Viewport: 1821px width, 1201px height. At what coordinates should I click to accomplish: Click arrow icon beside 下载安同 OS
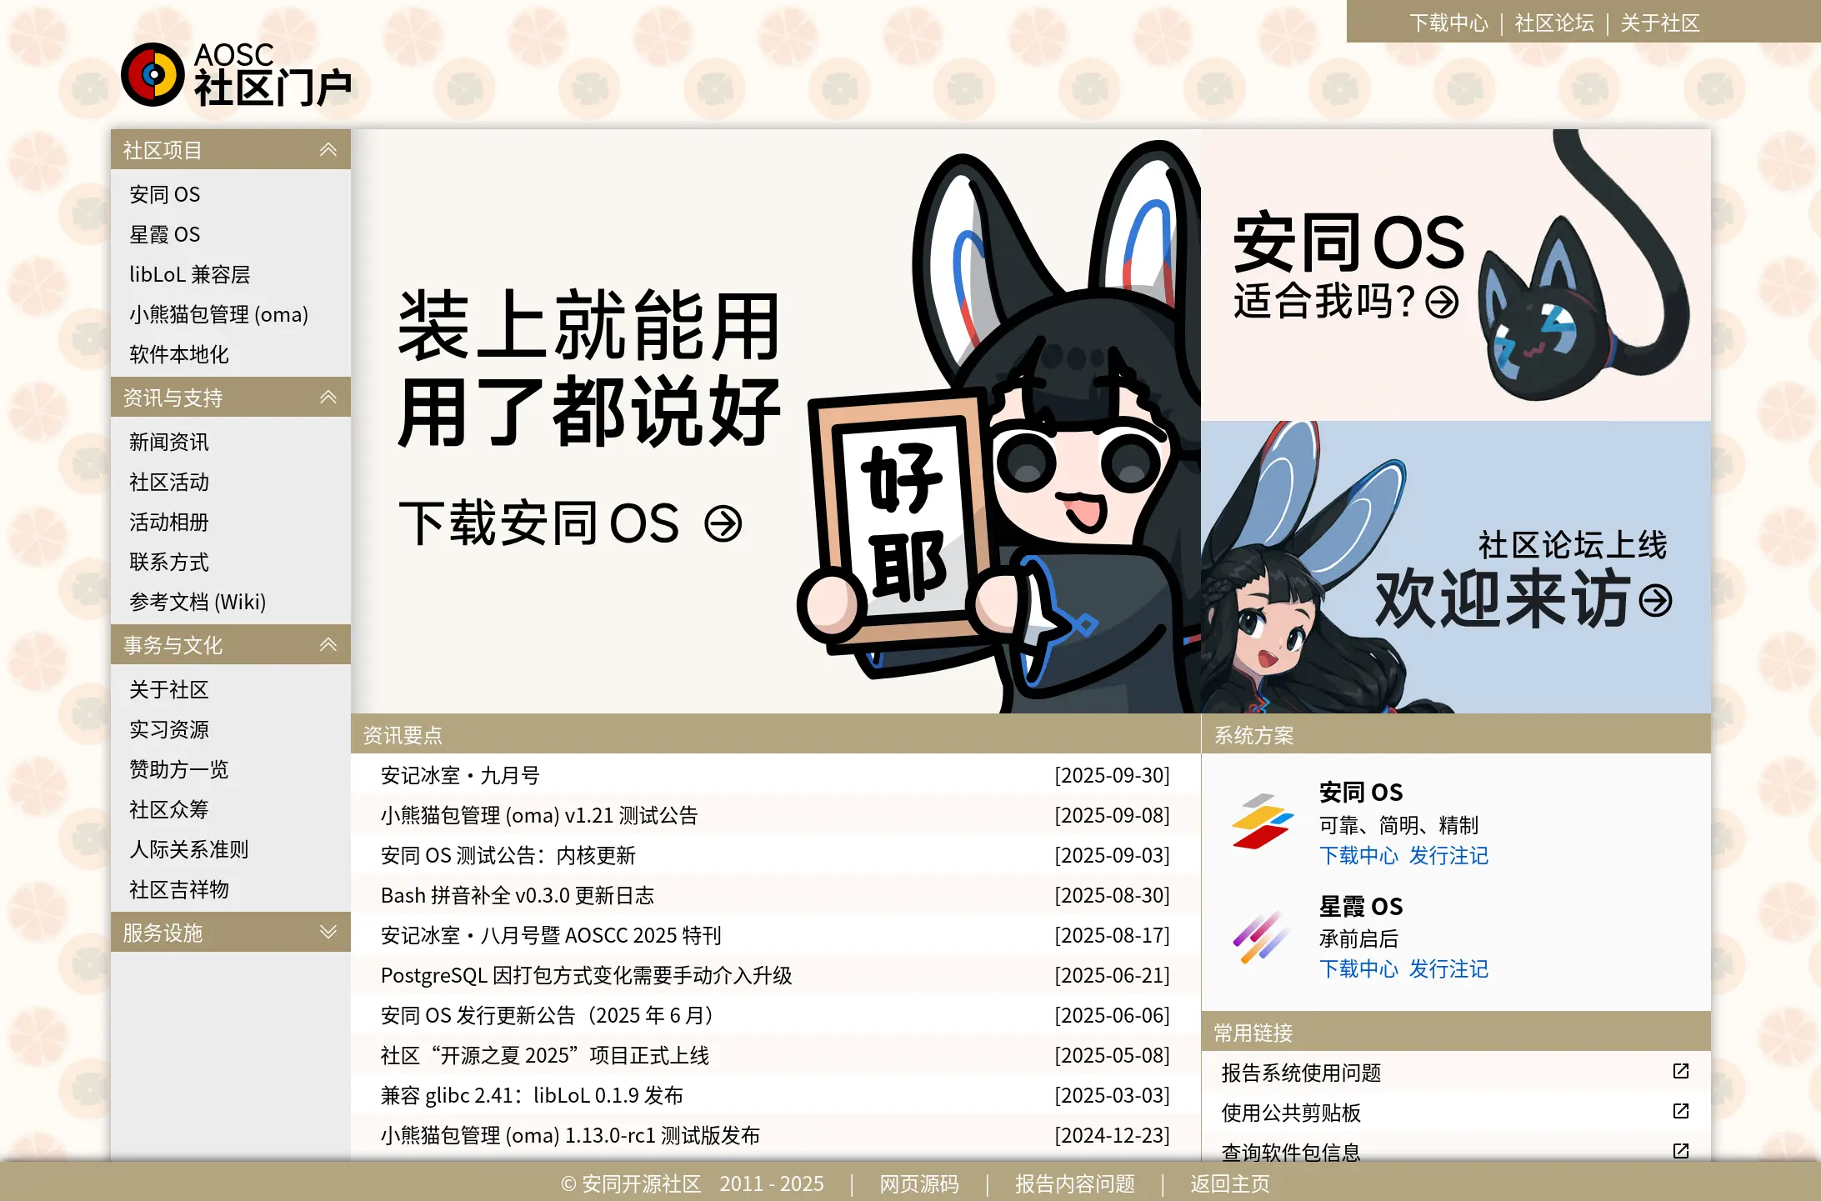pyautogui.click(x=723, y=524)
